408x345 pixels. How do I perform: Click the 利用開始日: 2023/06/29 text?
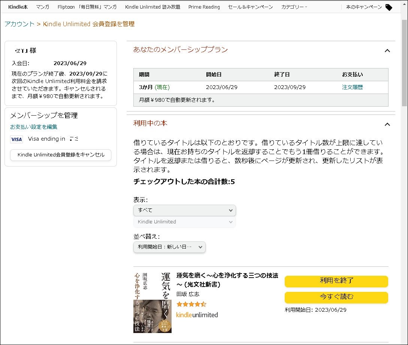tap(315, 310)
